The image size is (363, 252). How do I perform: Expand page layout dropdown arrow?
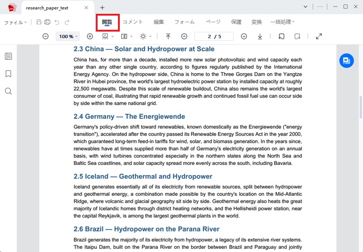coord(131,36)
